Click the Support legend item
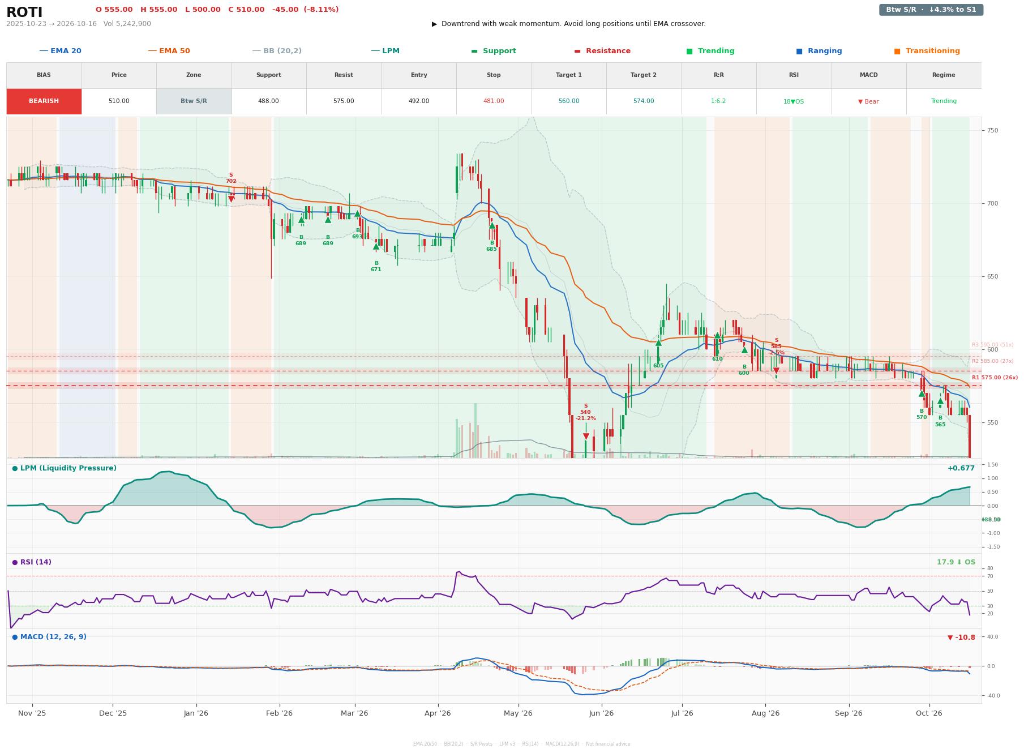Screen dimensions: 1024x753 [x=494, y=51]
